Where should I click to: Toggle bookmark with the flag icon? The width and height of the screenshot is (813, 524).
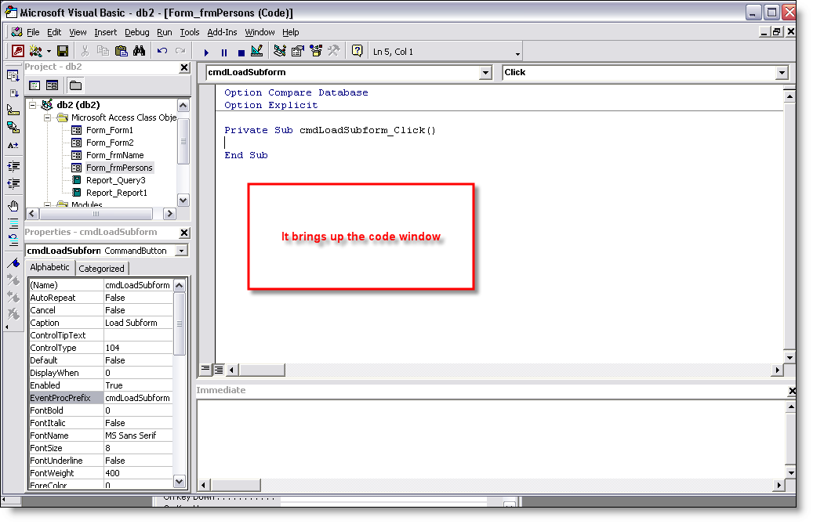(x=13, y=263)
